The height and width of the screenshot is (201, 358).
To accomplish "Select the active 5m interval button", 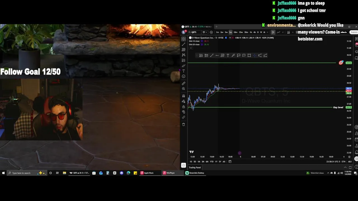I will tap(230, 32).
